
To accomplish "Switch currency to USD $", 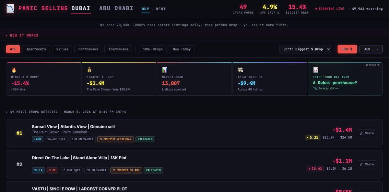I will tap(347, 49).
